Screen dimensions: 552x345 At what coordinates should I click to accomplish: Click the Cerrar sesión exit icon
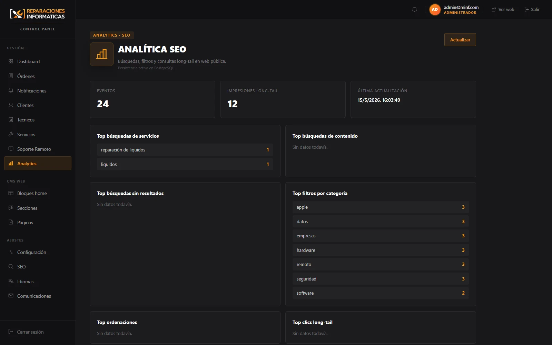pos(11,332)
